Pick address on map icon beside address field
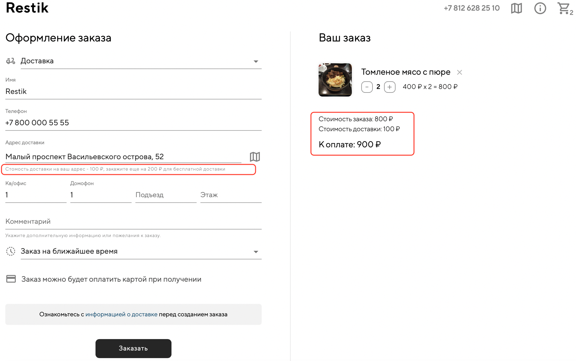 coord(255,157)
